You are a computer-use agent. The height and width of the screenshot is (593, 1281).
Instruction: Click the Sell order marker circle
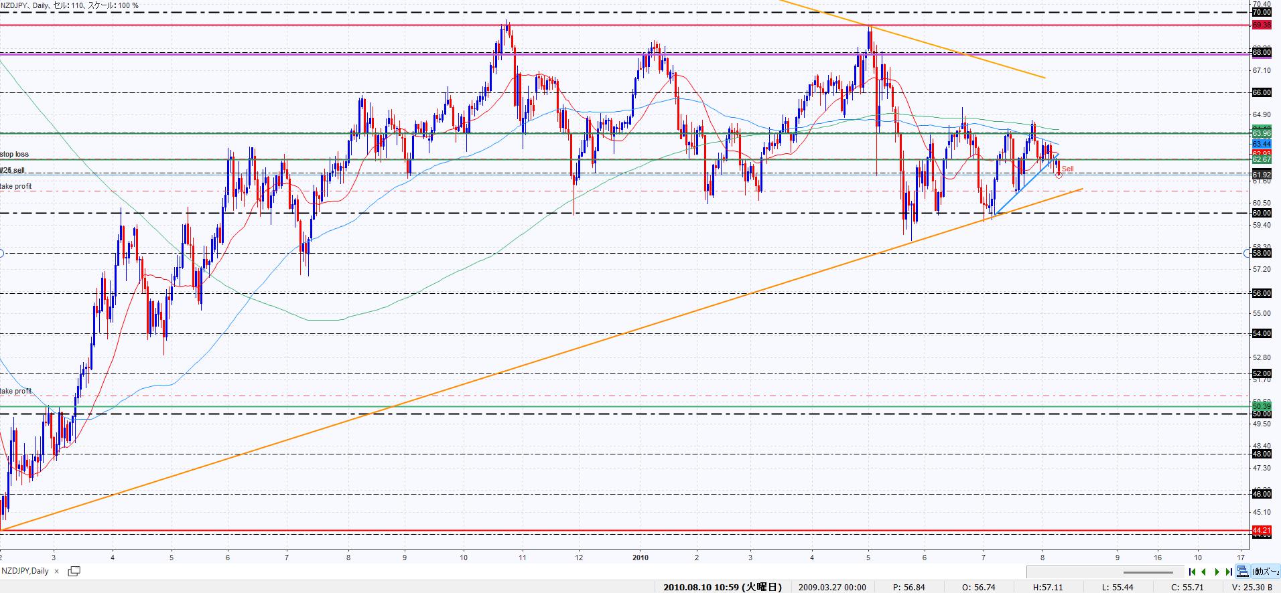pos(1059,175)
